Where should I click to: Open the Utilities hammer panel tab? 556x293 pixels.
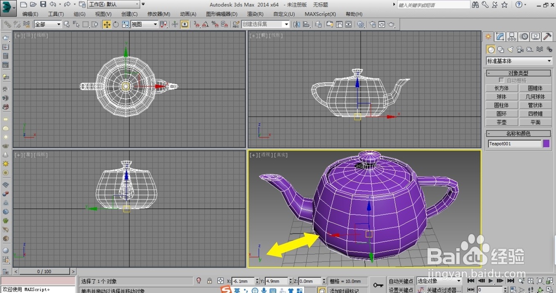[547, 37]
